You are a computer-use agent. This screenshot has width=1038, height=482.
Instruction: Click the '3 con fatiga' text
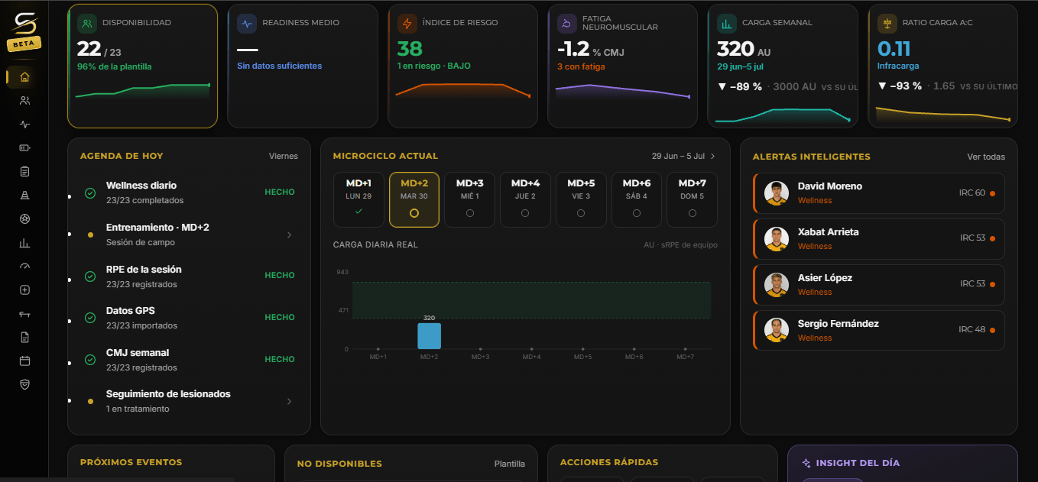pos(581,66)
